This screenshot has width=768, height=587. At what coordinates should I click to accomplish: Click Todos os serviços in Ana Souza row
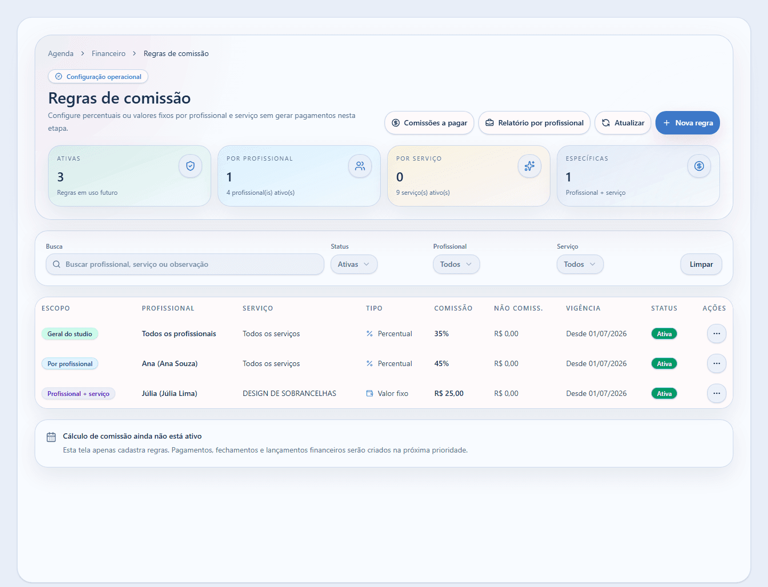coord(271,363)
